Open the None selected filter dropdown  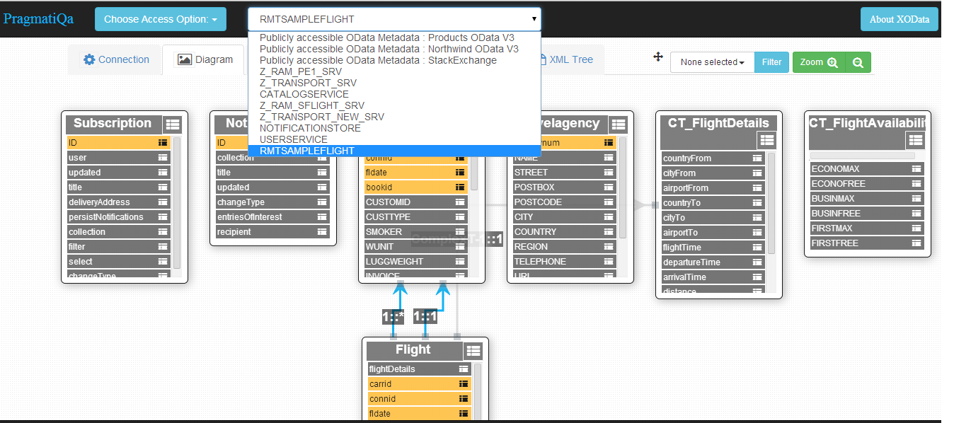click(712, 62)
